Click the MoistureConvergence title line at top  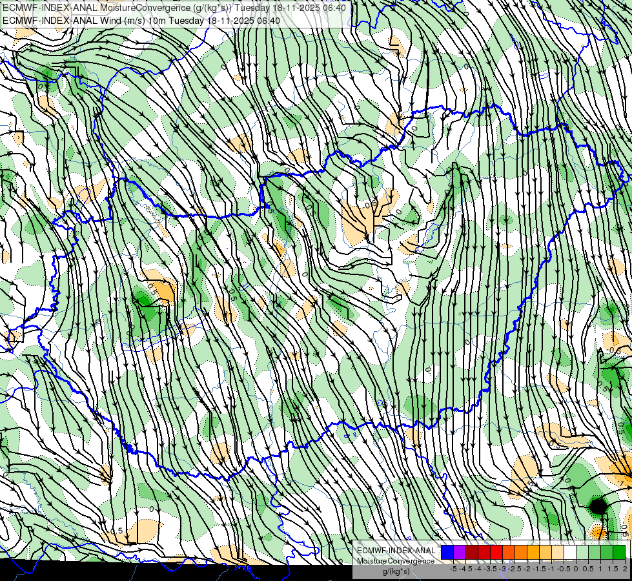[x=174, y=8]
